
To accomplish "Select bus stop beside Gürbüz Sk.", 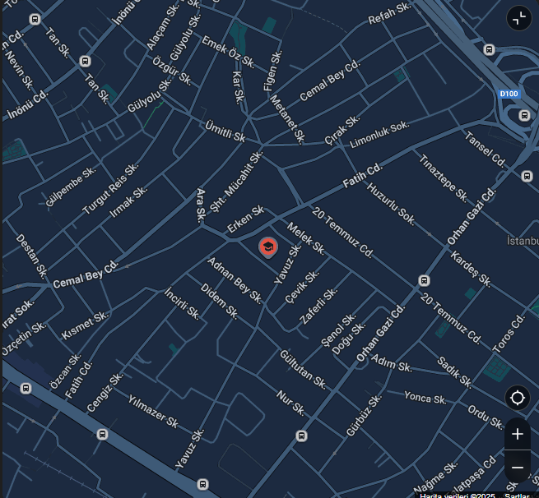I will 301,436.
